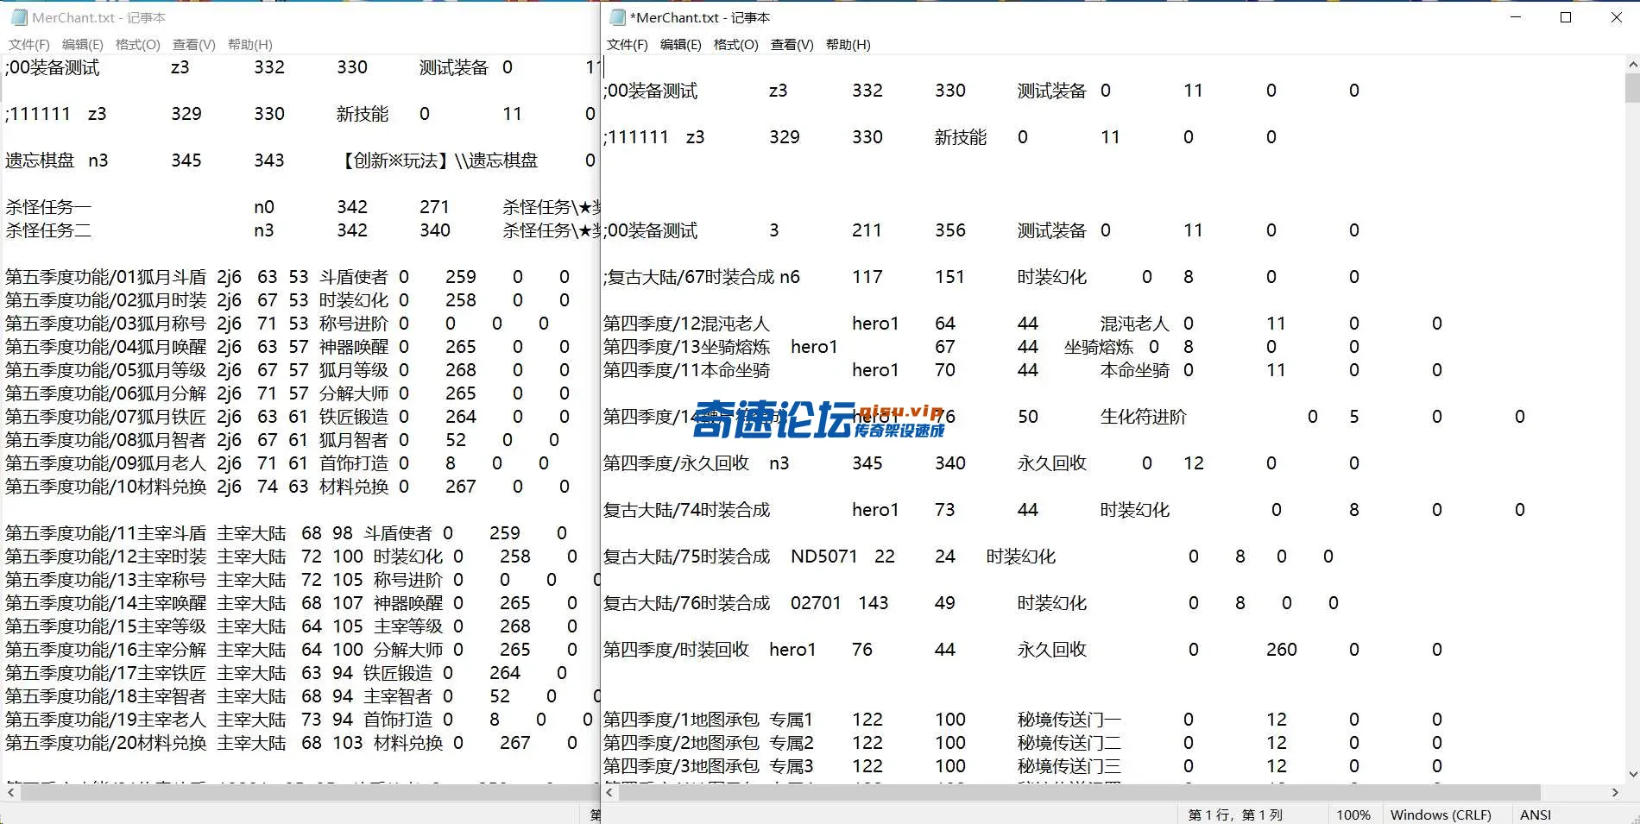Open 格式(O) menu in right *MerChant.txt window
Image resolution: width=1640 pixels, height=824 pixels.
click(736, 44)
